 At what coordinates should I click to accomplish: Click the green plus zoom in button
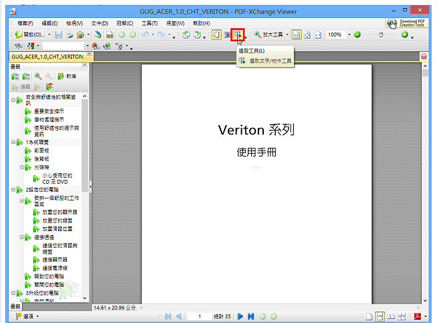click(x=404, y=35)
